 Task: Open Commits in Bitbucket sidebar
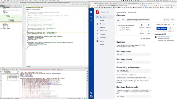(x=102, y=24)
